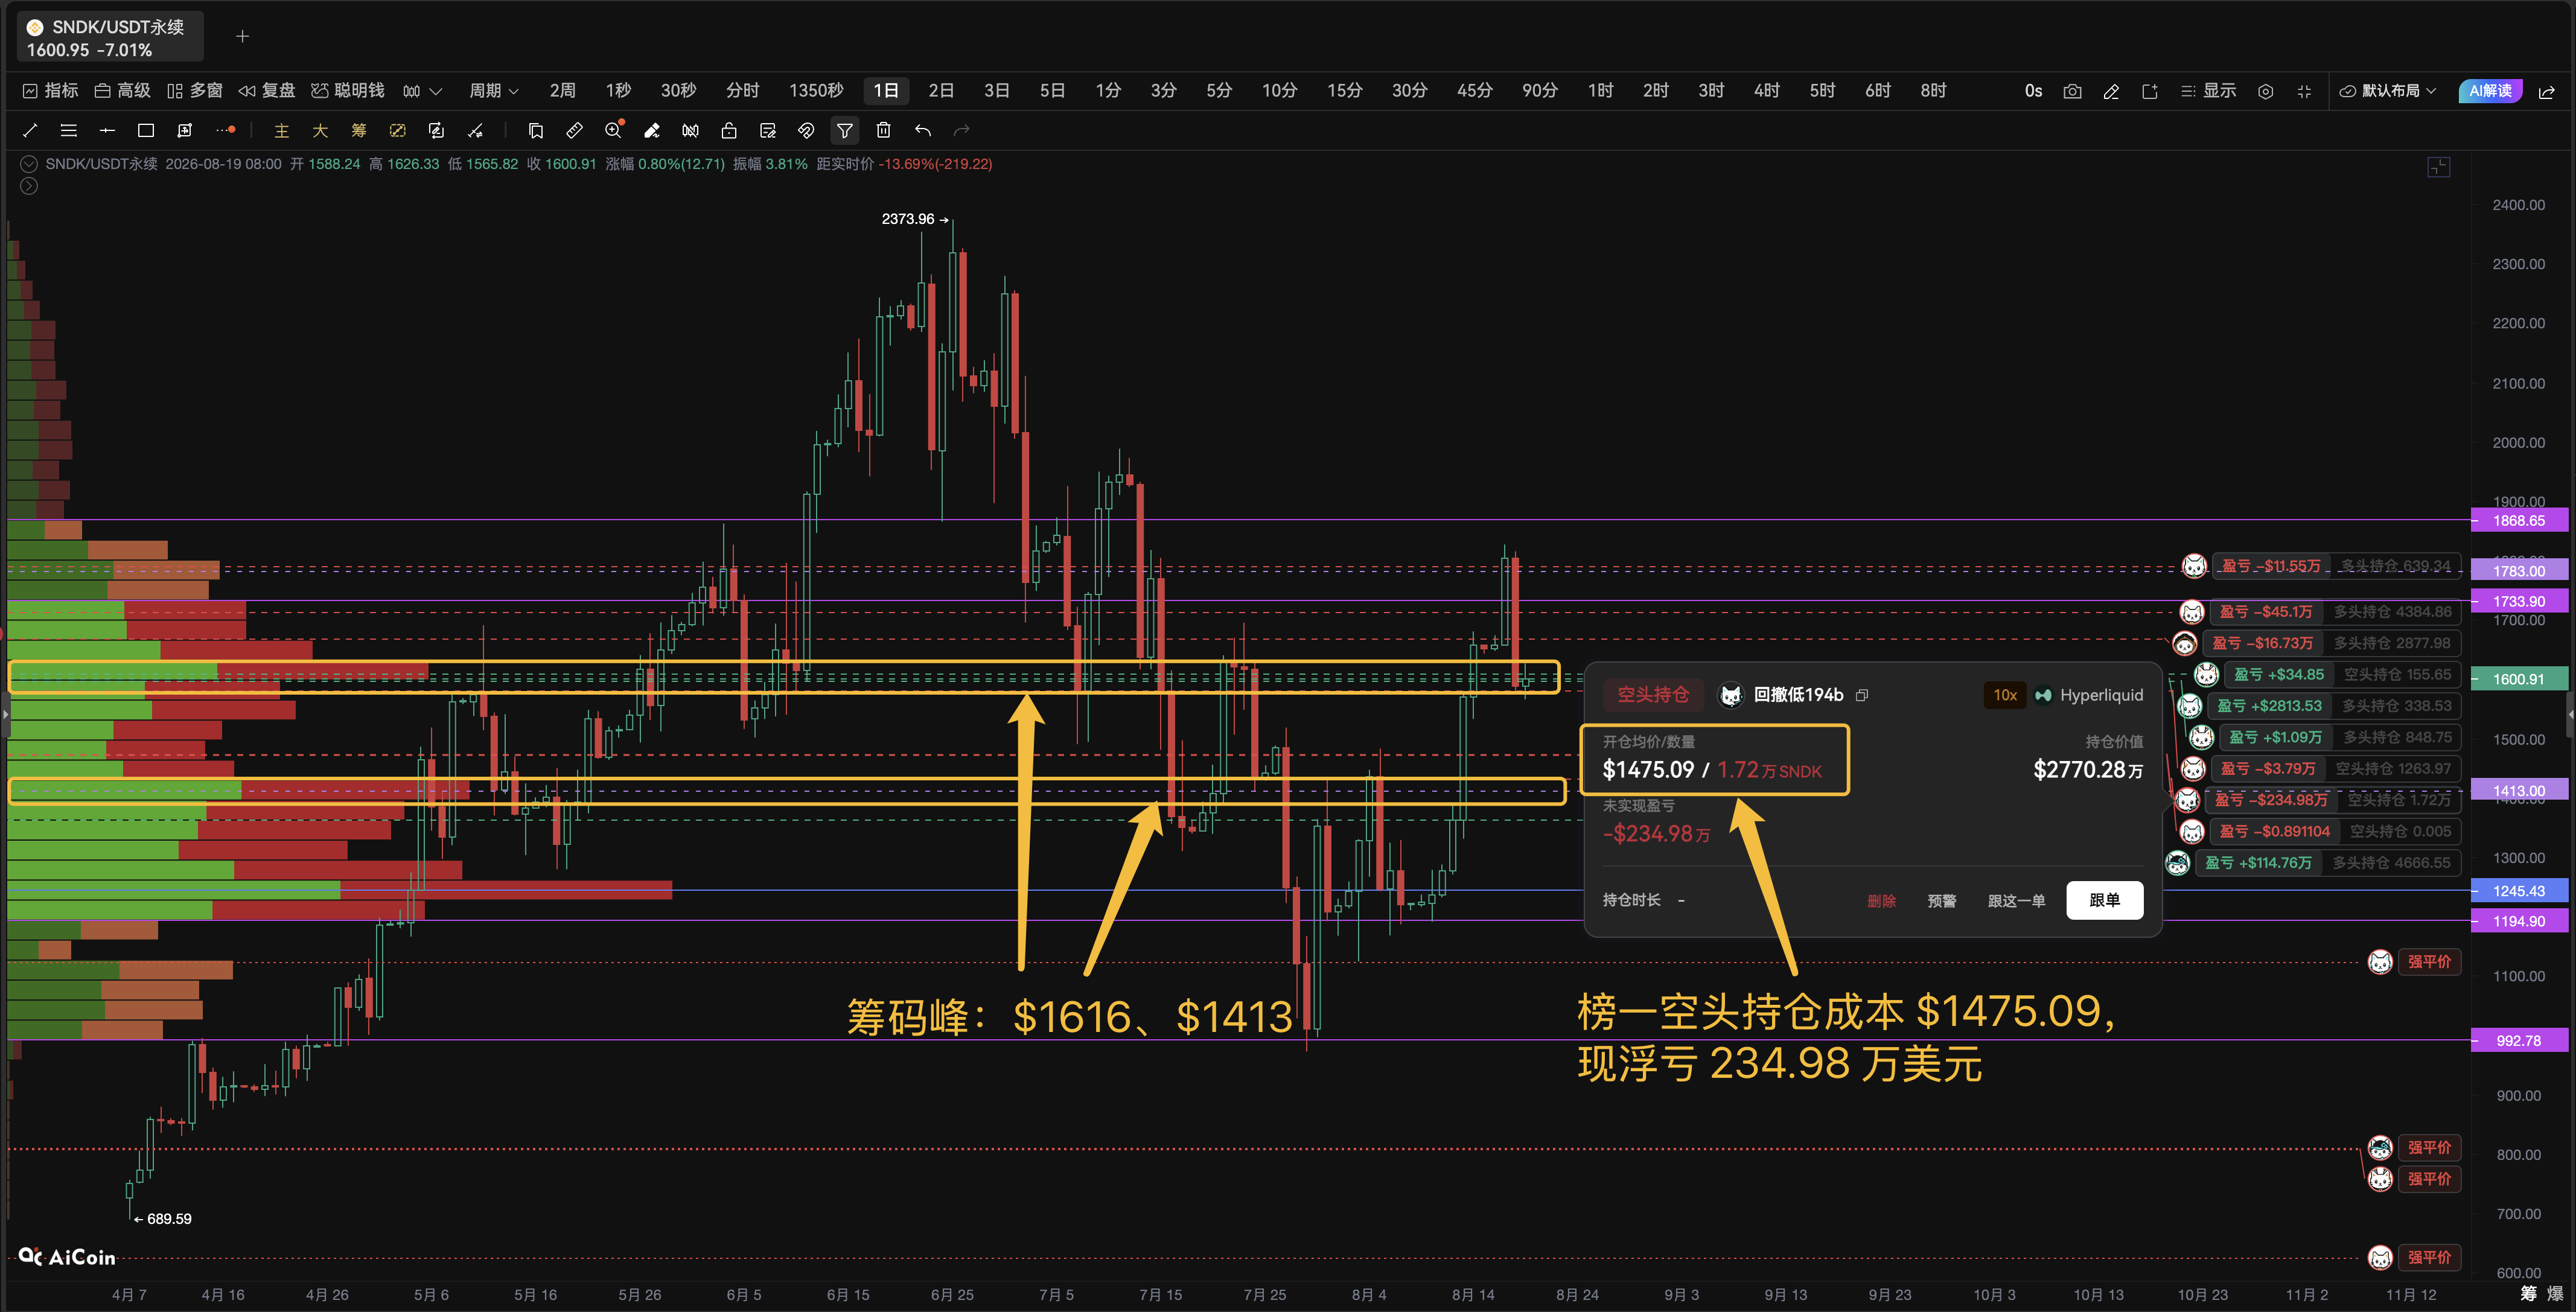Toggle the 爆 liquidation button at bottom right
The width and height of the screenshot is (2576, 1312).
pyautogui.click(x=2555, y=1294)
